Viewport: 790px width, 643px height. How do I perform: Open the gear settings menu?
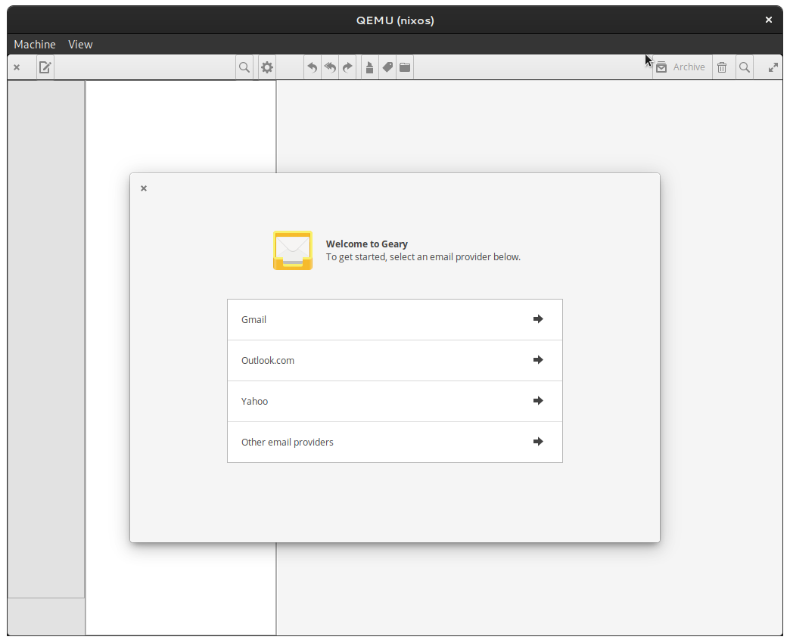[267, 67]
